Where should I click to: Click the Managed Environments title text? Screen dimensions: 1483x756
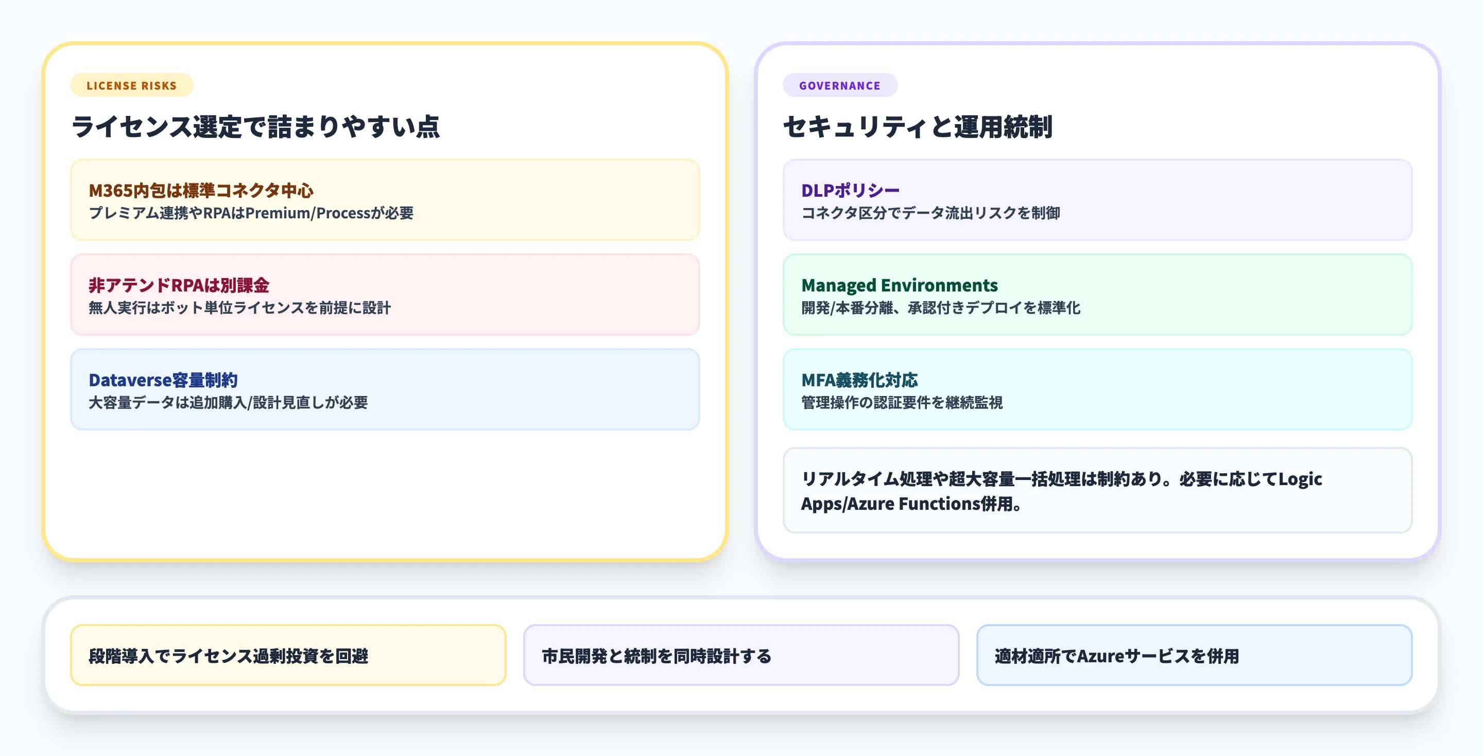(899, 284)
